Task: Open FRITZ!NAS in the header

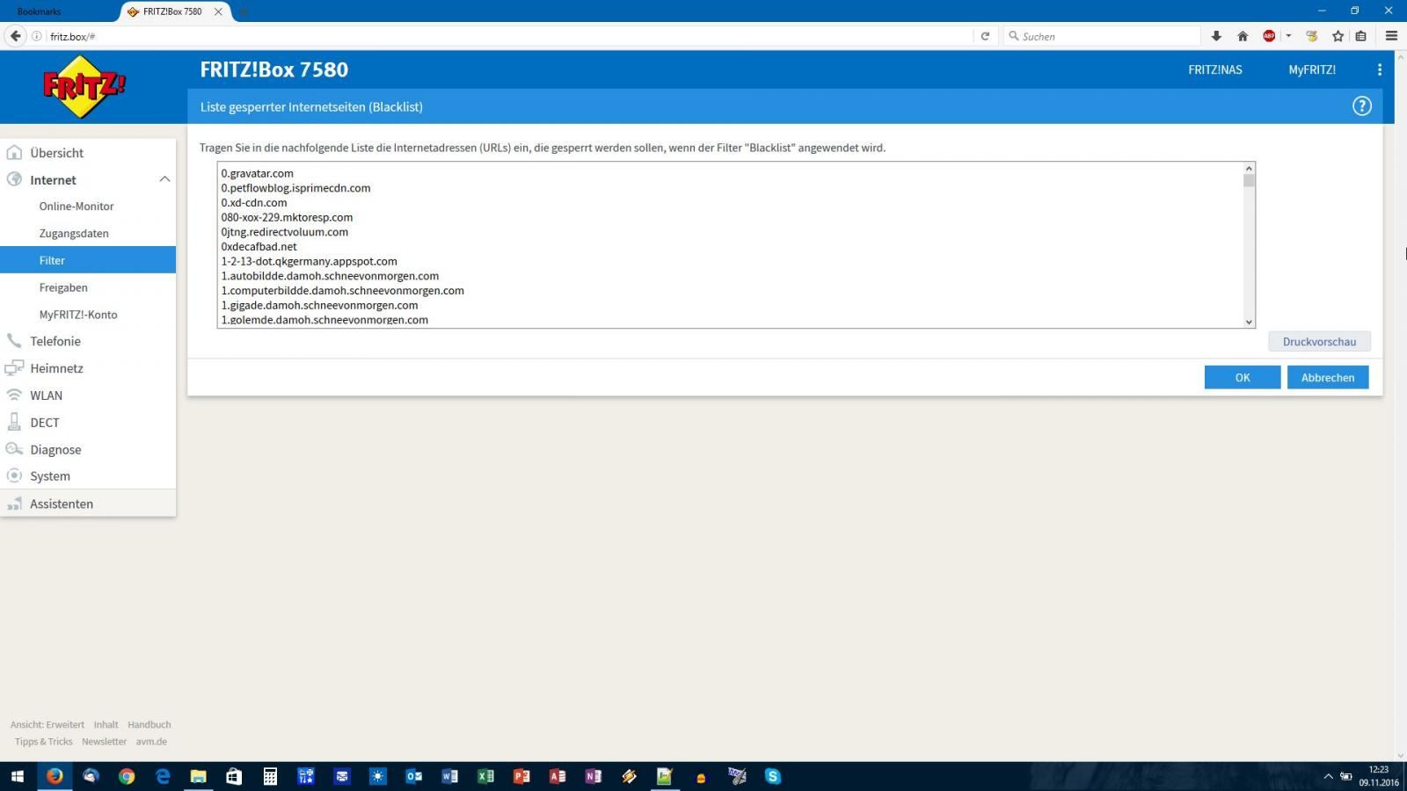Action: point(1215,69)
